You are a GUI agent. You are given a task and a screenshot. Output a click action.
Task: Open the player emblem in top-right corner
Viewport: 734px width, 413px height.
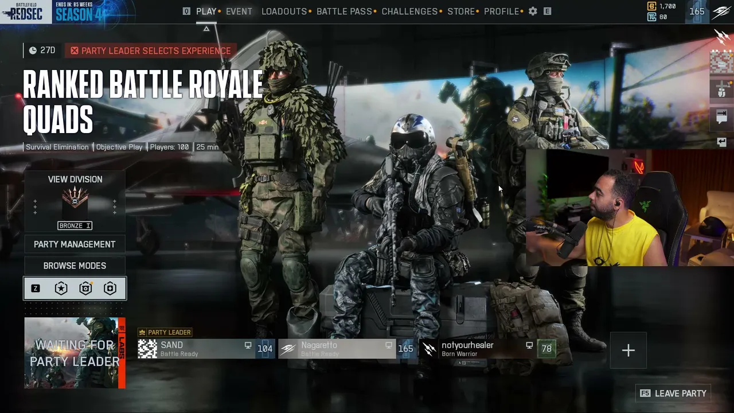tap(721, 11)
